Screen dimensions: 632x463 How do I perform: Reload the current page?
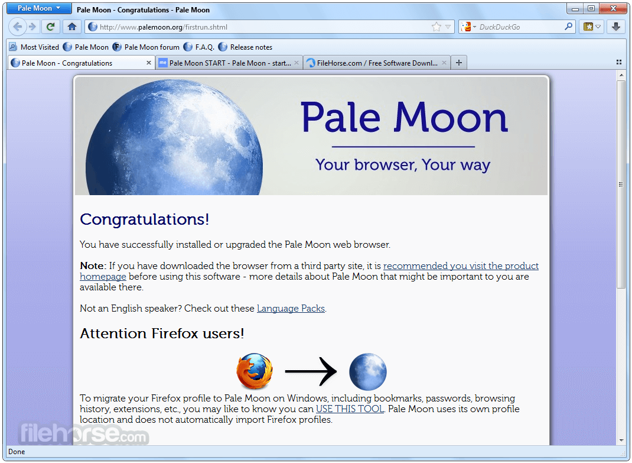[51, 26]
